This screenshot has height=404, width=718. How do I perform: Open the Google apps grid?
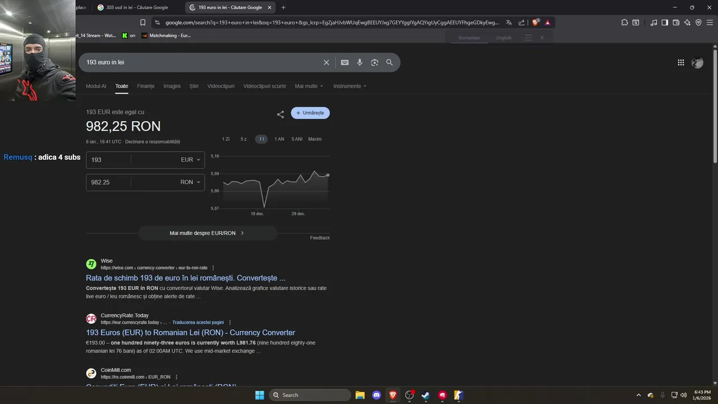click(x=681, y=63)
